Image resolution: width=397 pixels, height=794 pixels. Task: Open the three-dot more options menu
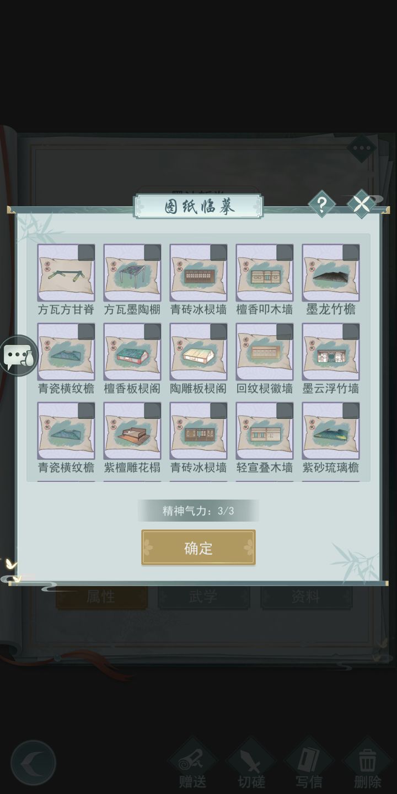pyautogui.click(x=362, y=148)
